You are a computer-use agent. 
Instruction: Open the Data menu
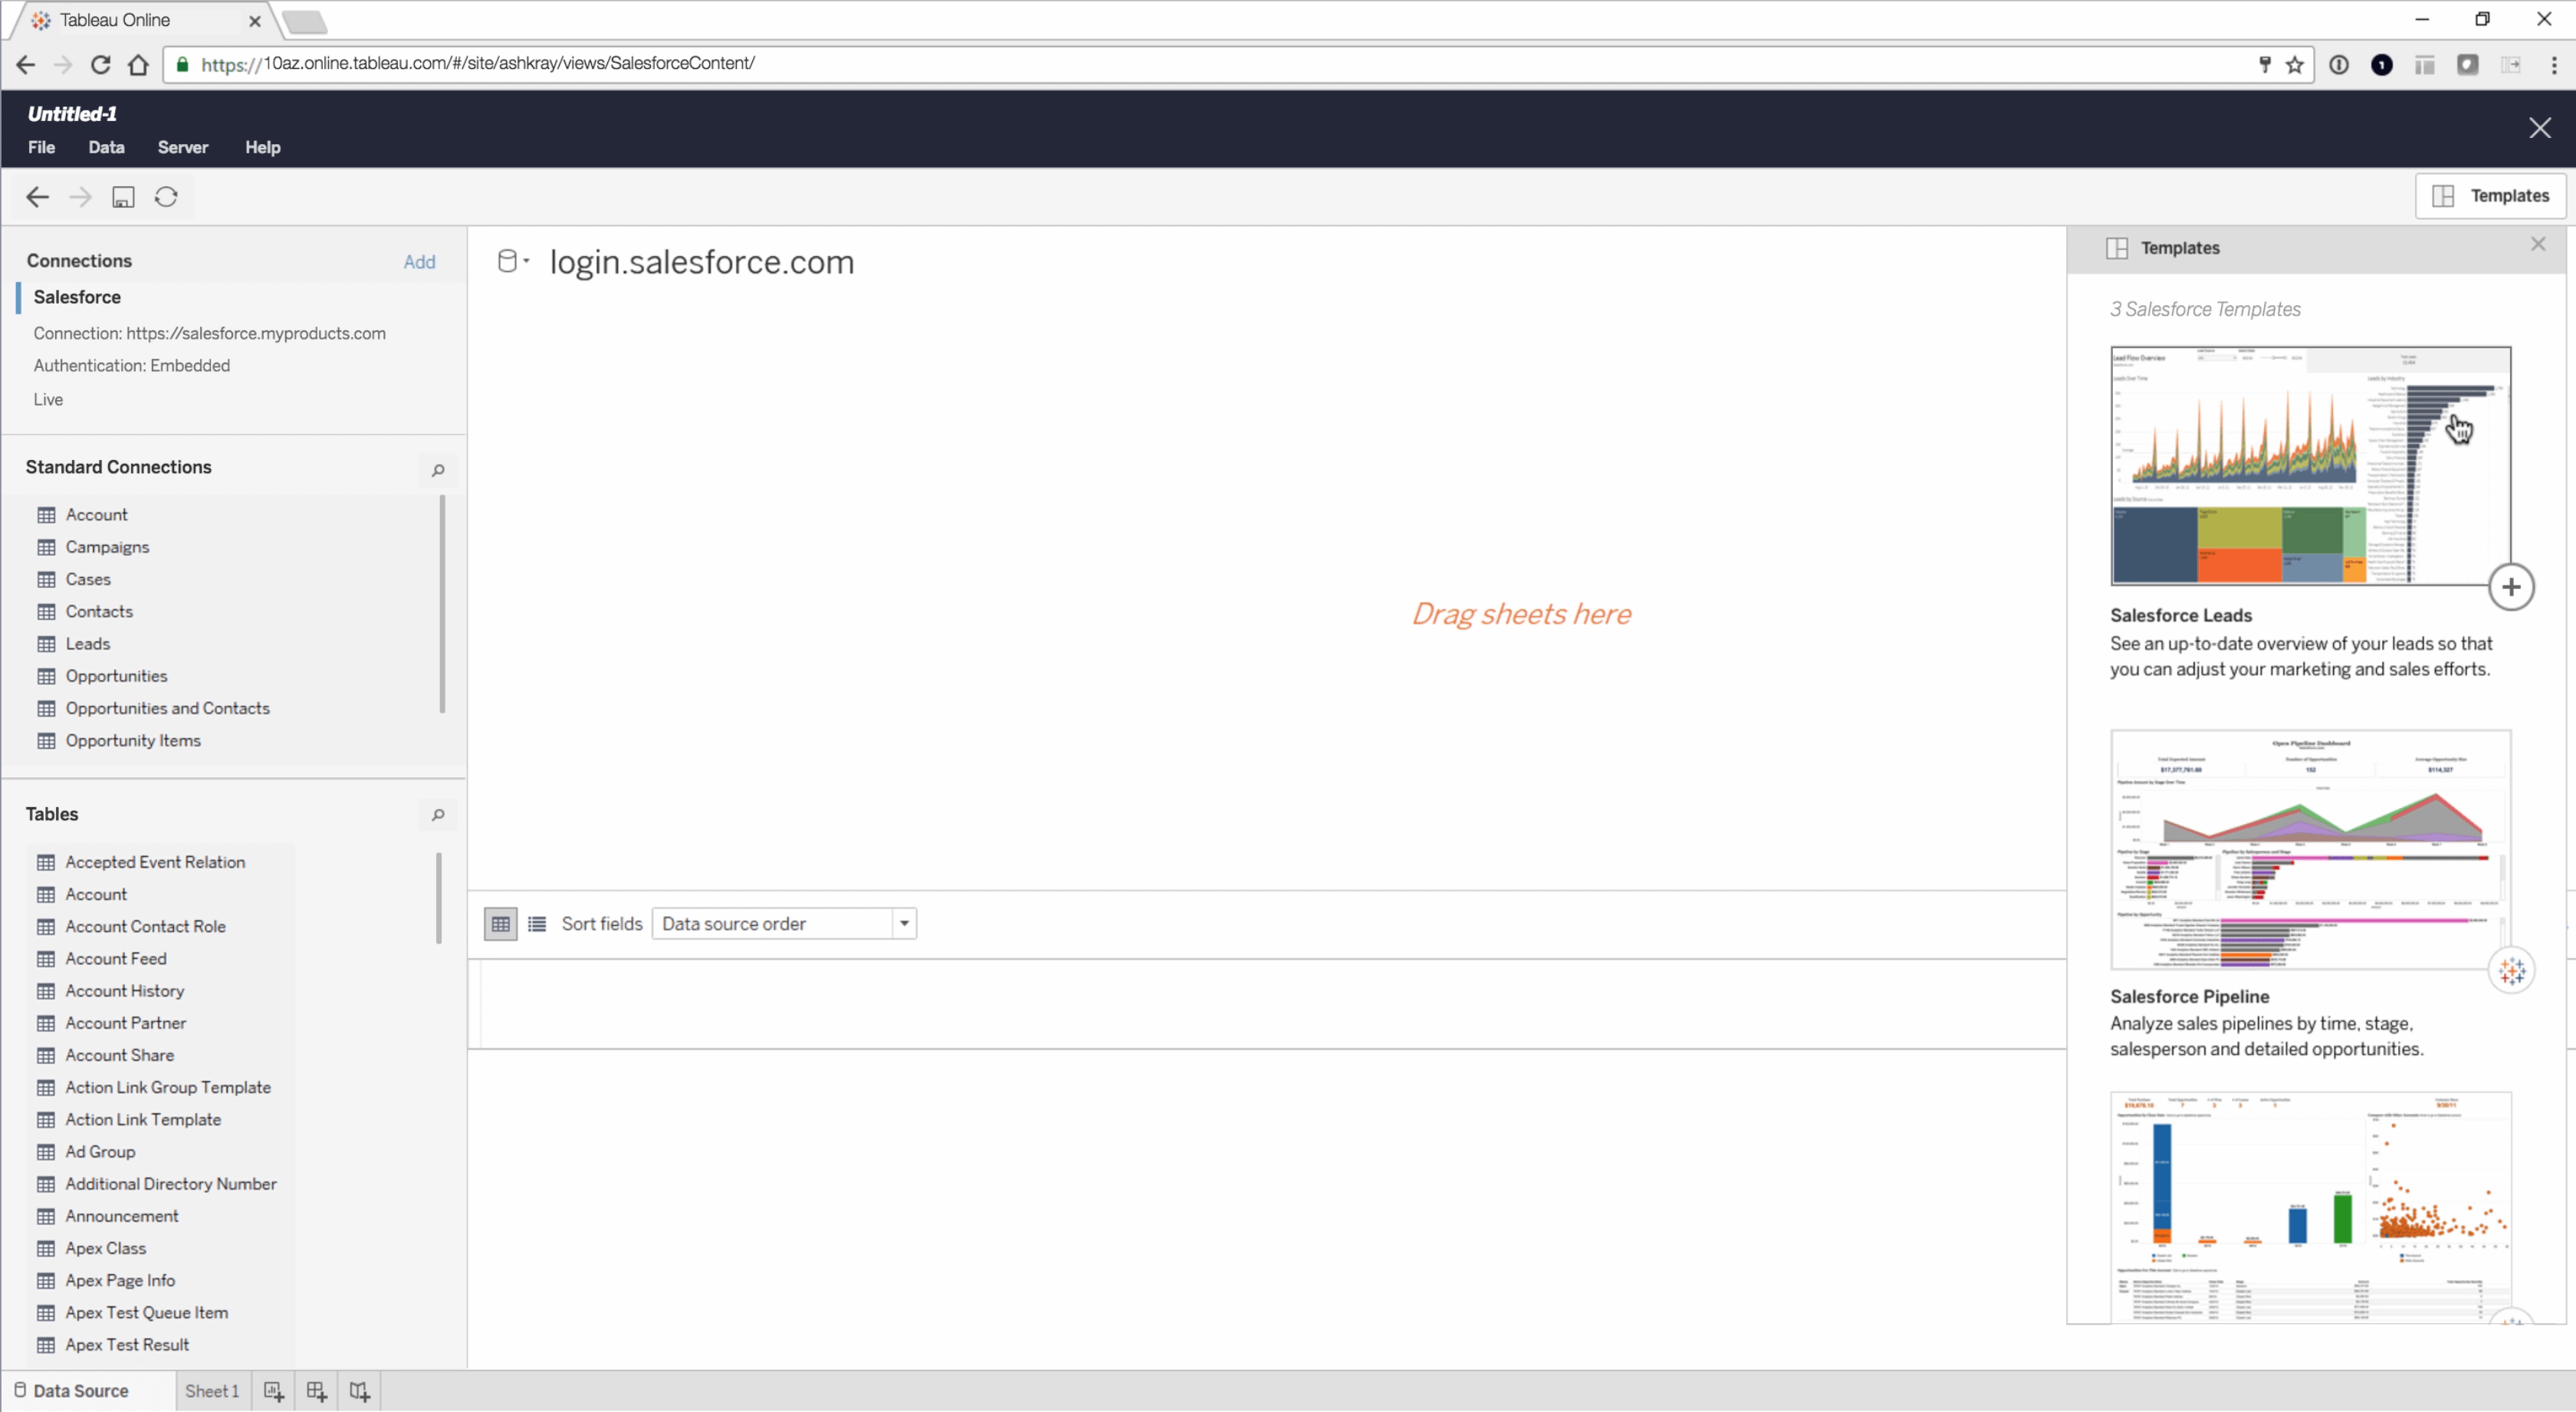click(x=106, y=147)
